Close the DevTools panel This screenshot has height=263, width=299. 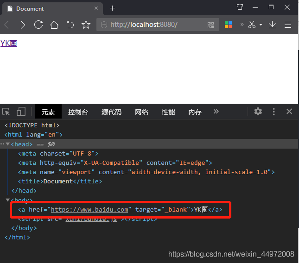289,112
